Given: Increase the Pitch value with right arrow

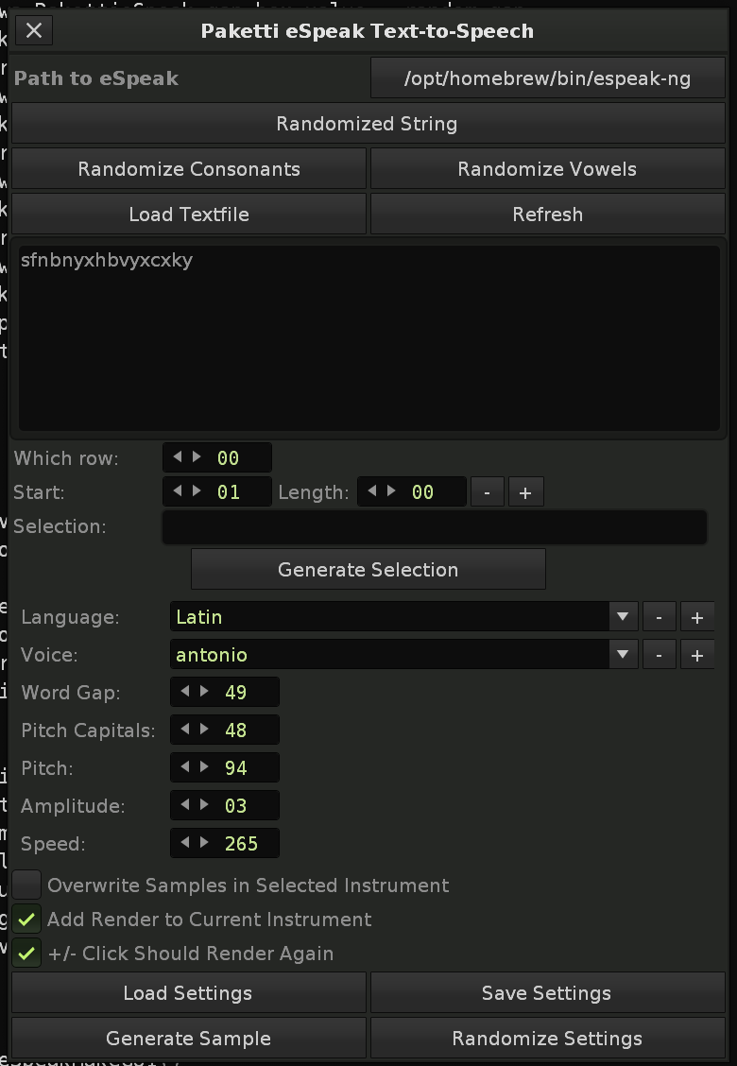Looking at the screenshot, I should click(x=204, y=767).
